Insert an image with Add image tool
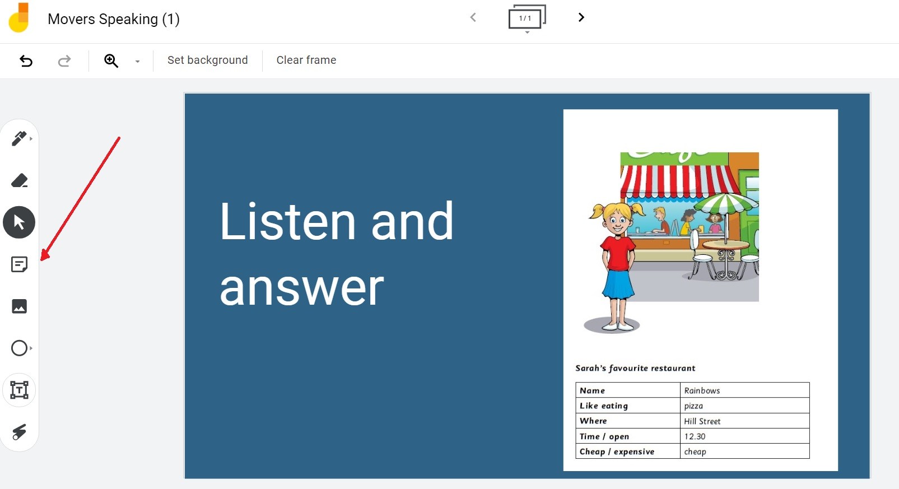899x489 pixels. (20, 306)
